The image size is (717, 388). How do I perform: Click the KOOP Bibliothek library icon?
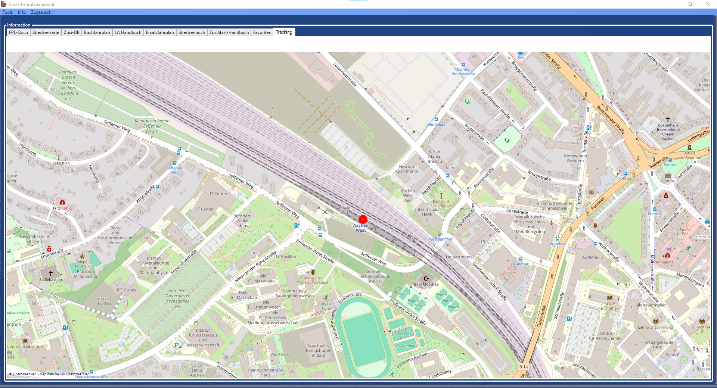(609, 298)
